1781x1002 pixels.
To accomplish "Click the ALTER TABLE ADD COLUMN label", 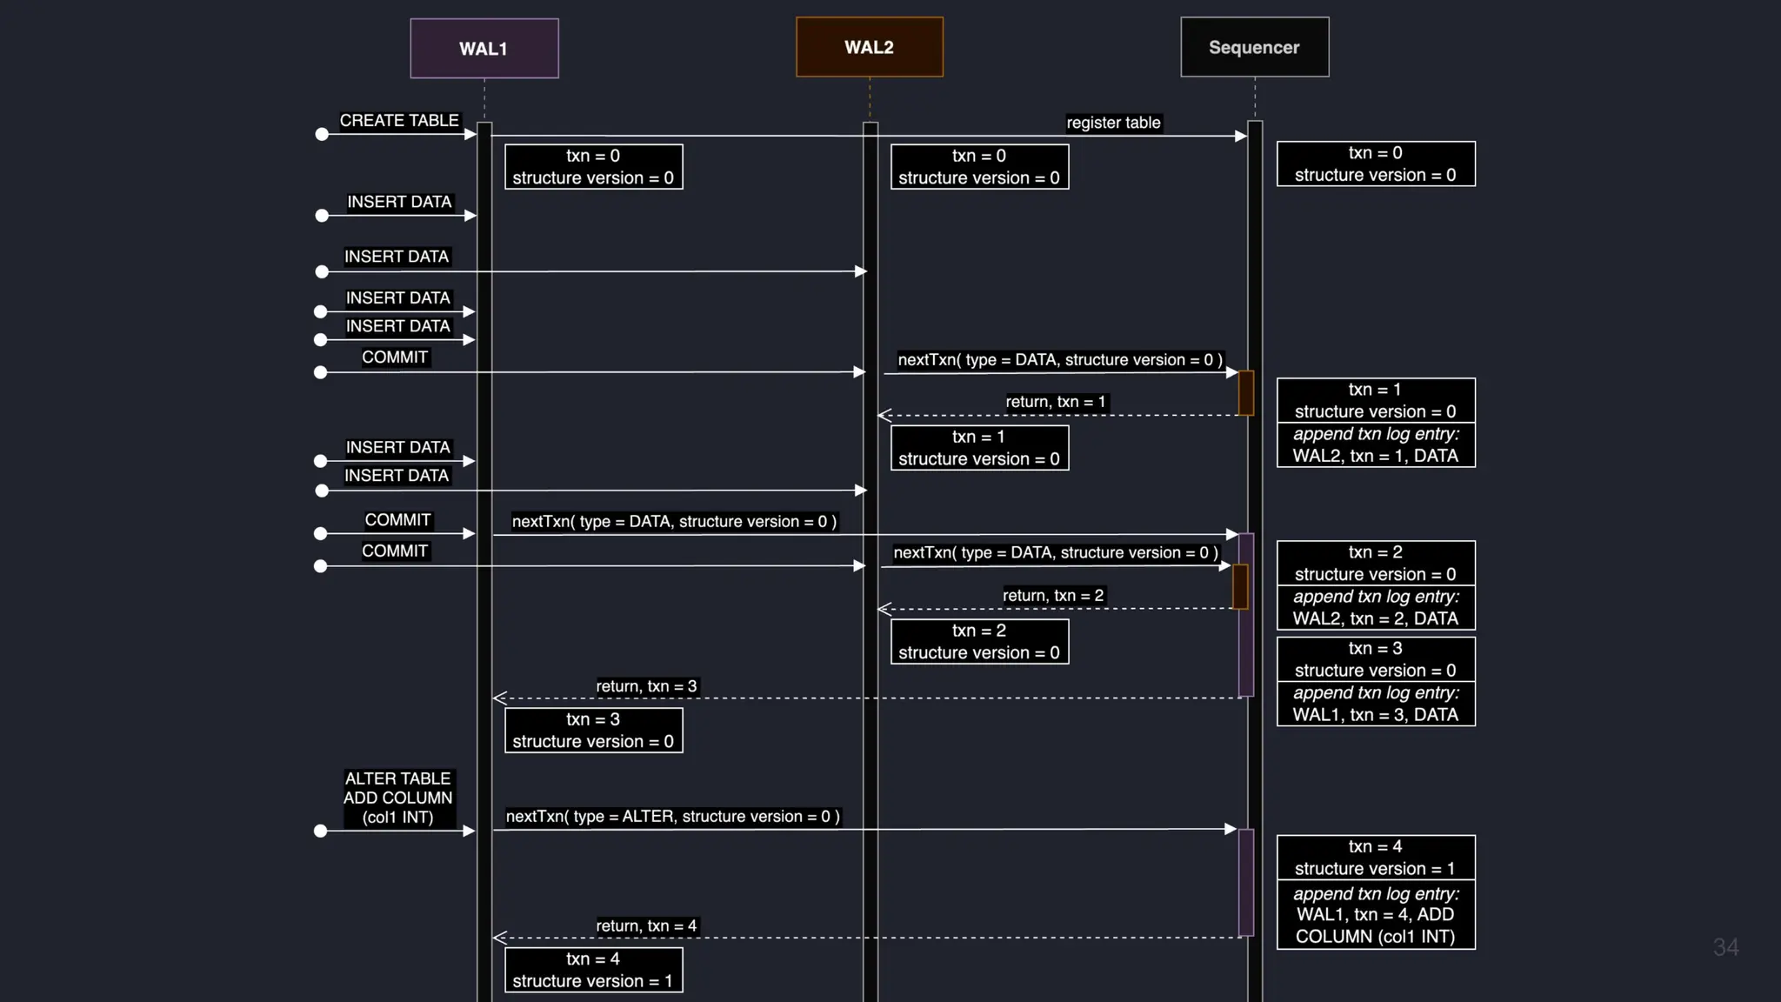I will [397, 798].
